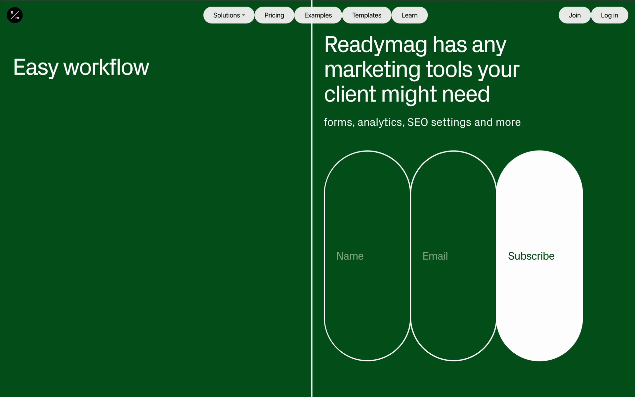The width and height of the screenshot is (635, 397).
Task: Click the "client might need" headline line
Action: click(407, 94)
